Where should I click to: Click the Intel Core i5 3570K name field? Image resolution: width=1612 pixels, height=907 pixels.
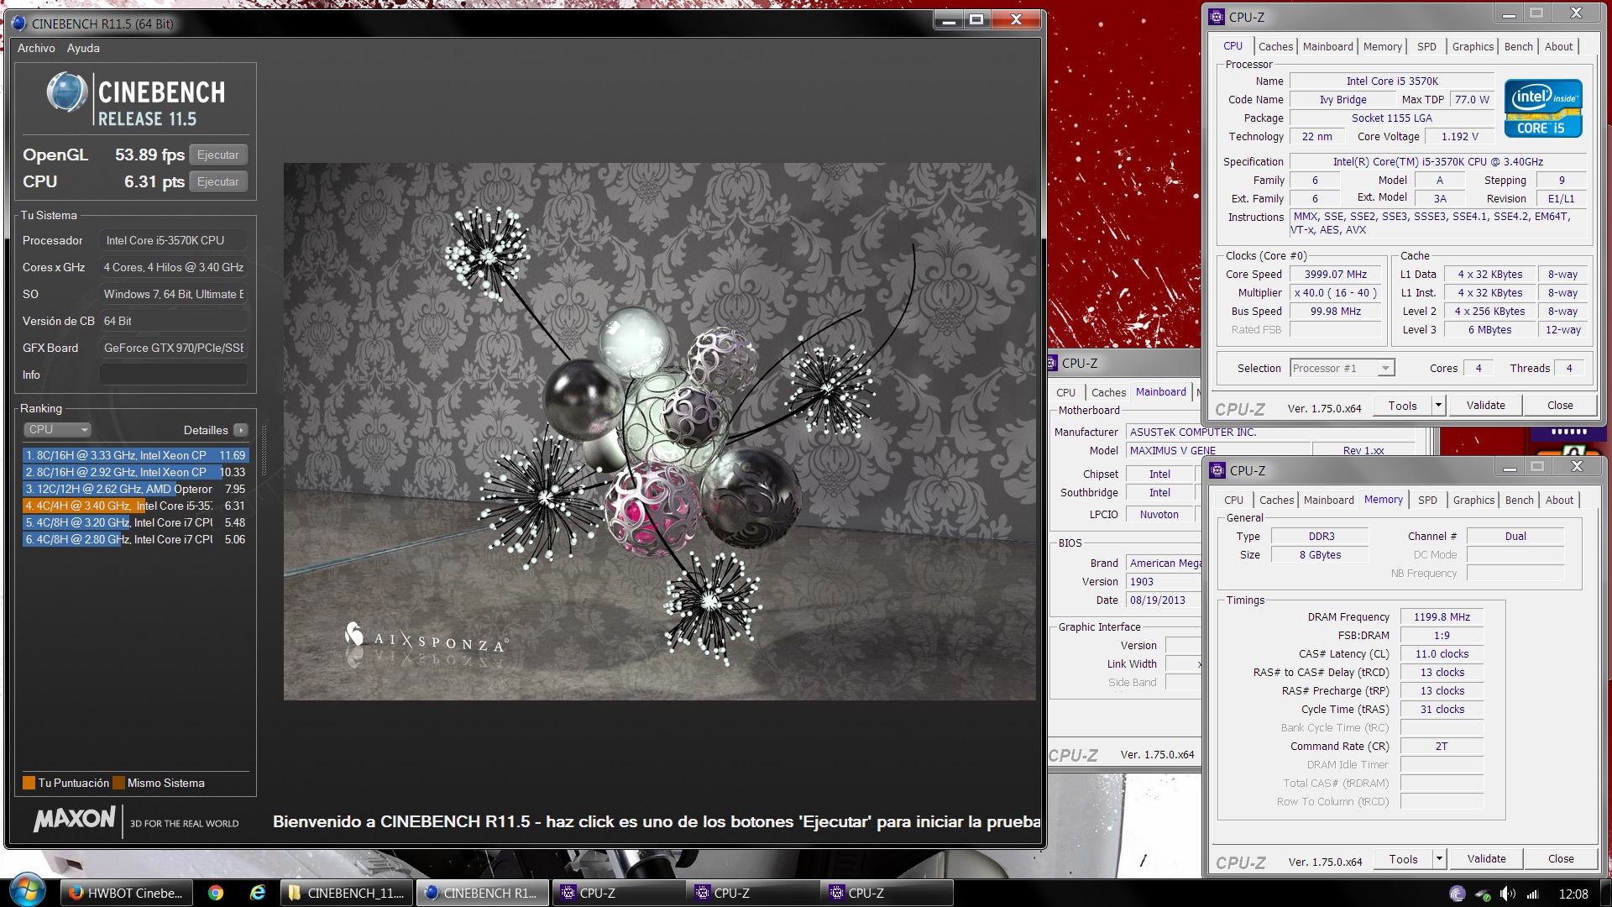1392,81
